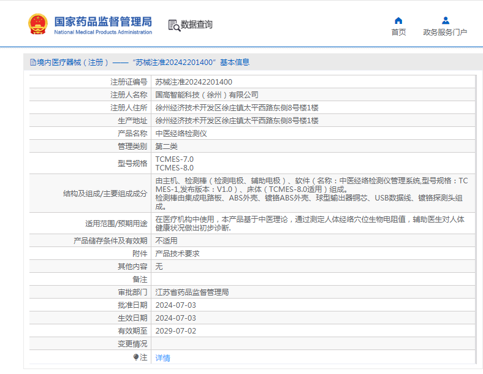
Task: Click management category value 第二类
Action: tap(166, 147)
